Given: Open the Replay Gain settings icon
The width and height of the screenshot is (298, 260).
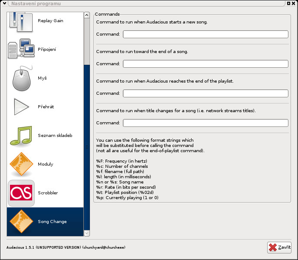Looking at the screenshot, I should tap(21, 22).
